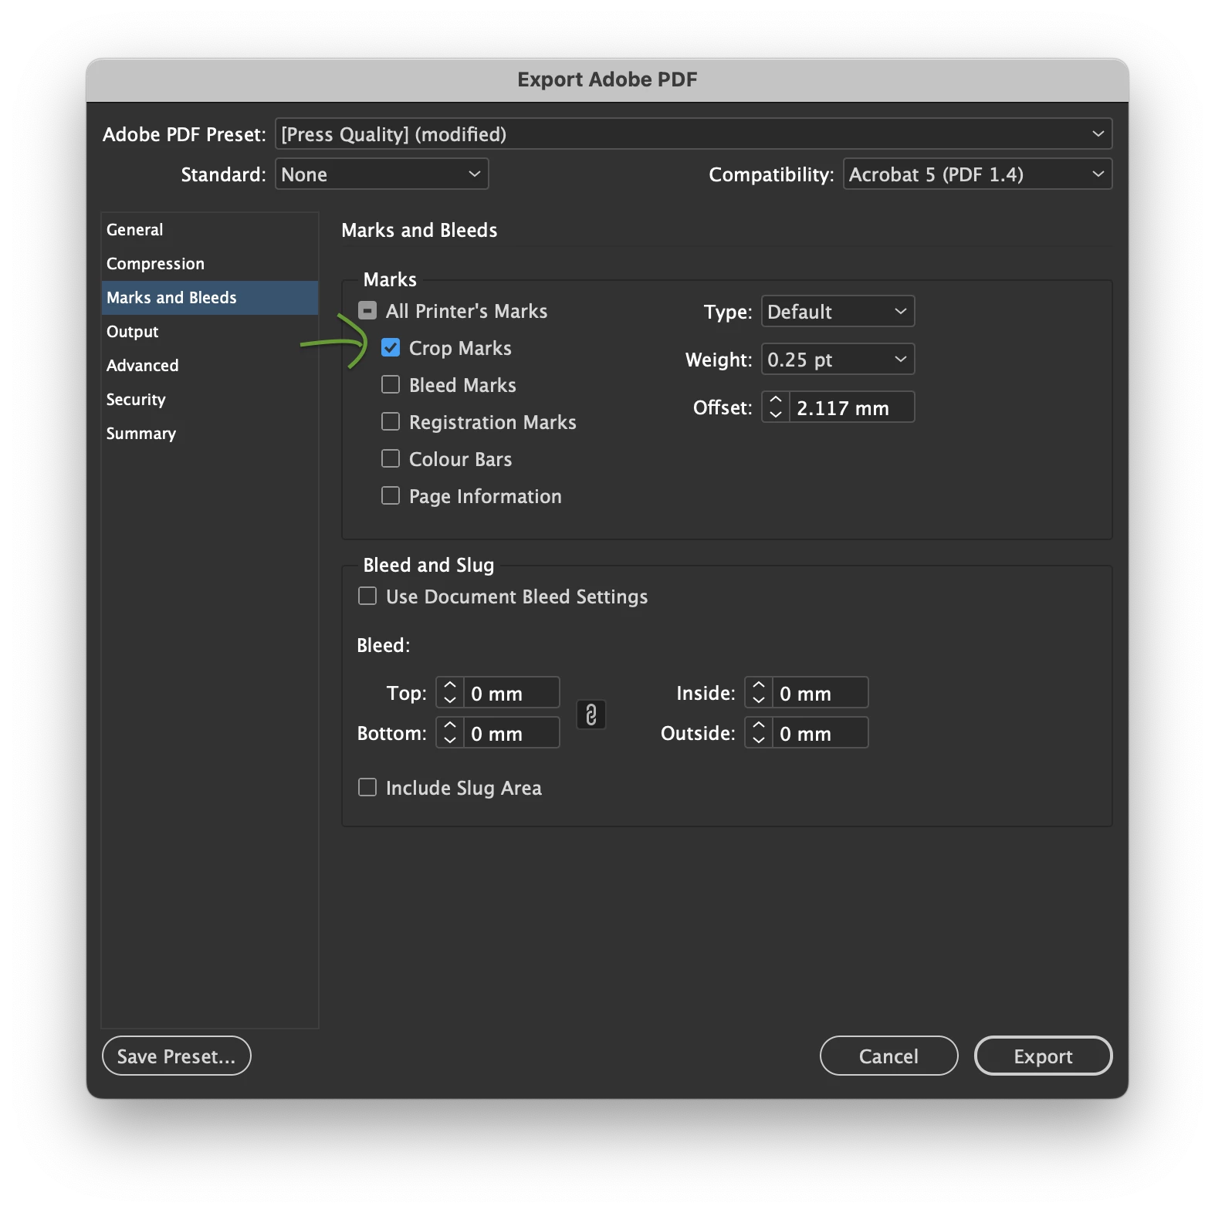The height and width of the screenshot is (1213, 1215).
Task: Enable the Bleed Marks checkbox
Action: (x=391, y=385)
